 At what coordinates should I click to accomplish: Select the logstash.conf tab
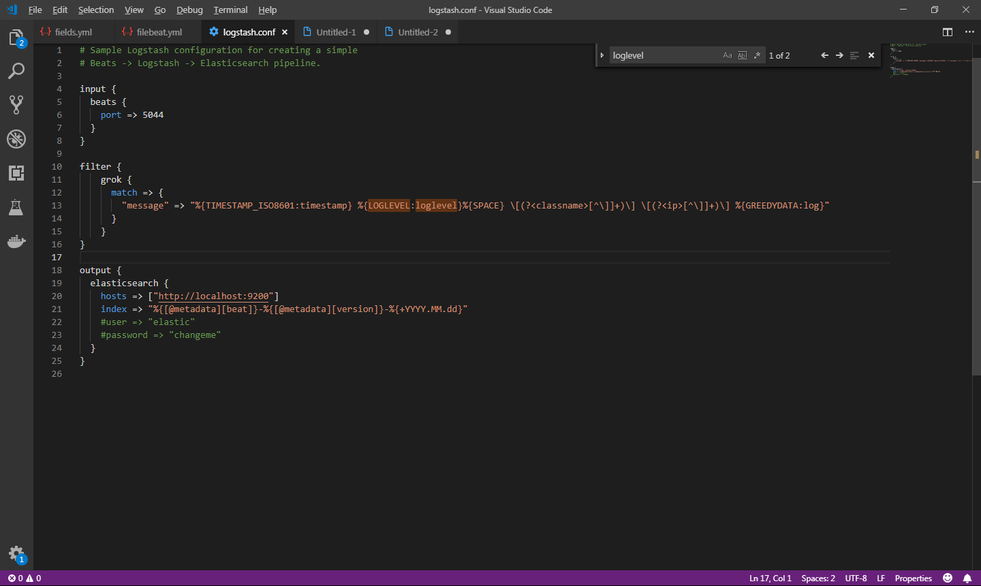coord(249,32)
